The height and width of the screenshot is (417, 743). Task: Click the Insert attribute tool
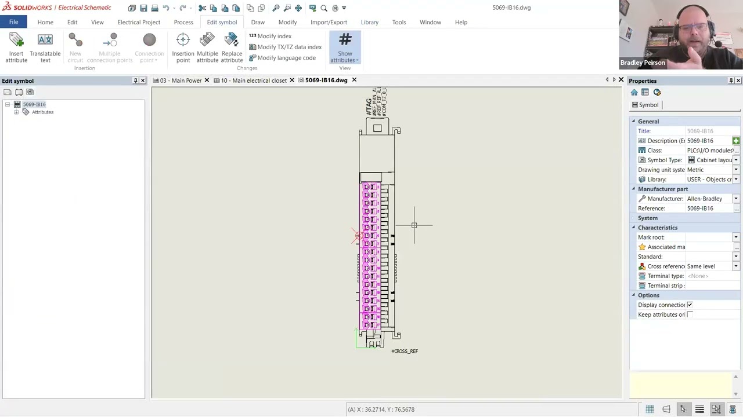(x=16, y=47)
